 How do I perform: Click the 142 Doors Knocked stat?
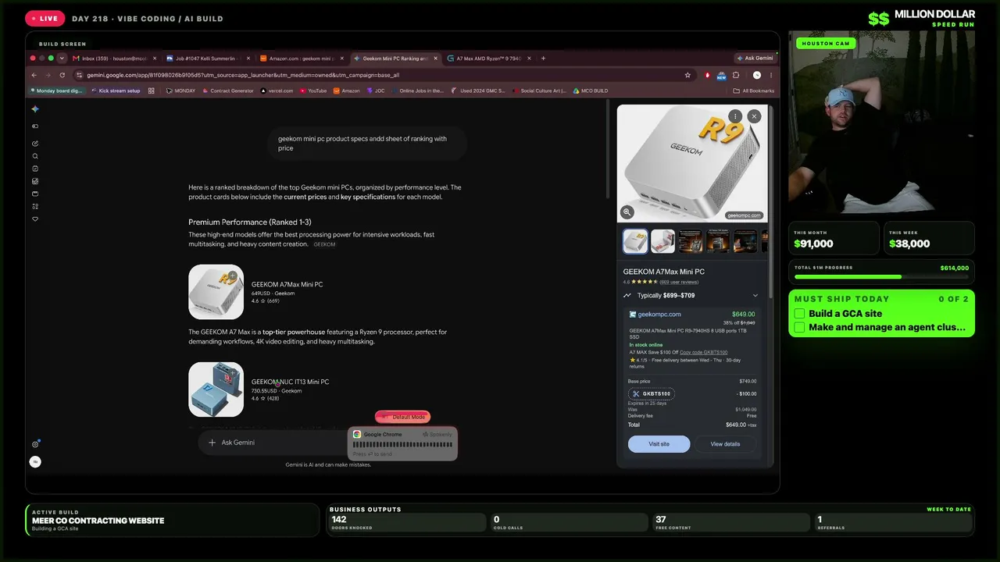point(408,522)
